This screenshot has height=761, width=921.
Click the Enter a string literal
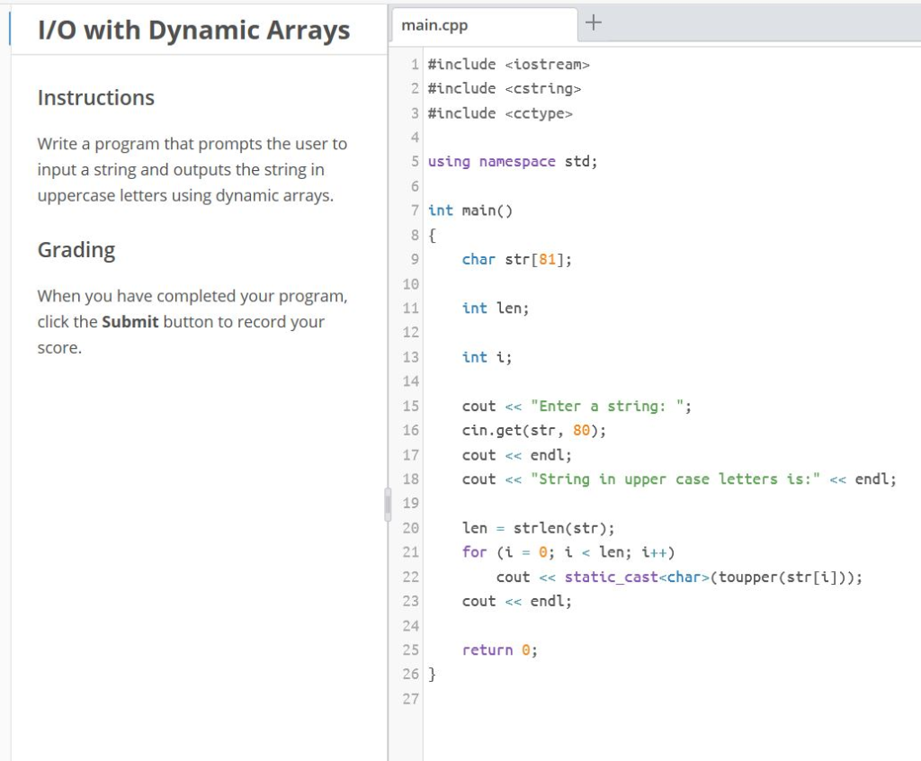tap(612, 406)
